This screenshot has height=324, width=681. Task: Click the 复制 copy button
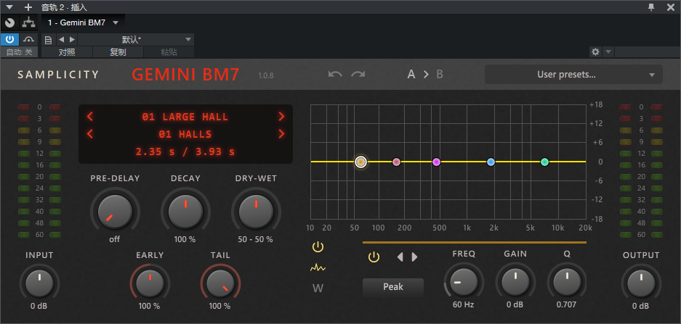pyautogui.click(x=118, y=52)
